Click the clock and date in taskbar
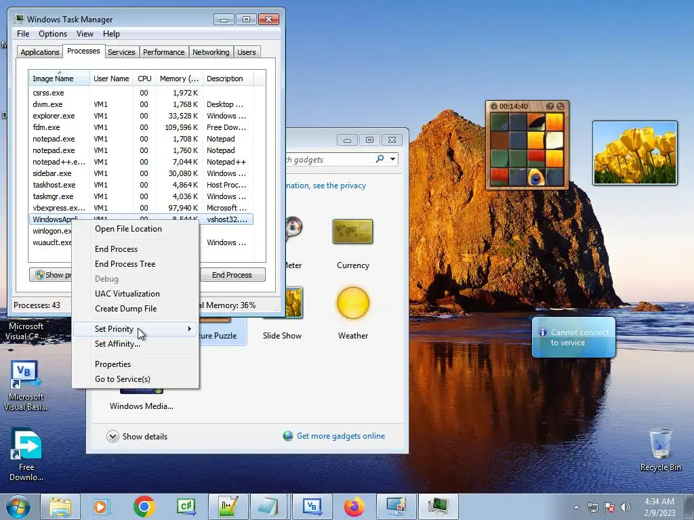 [x=659, y=507]
